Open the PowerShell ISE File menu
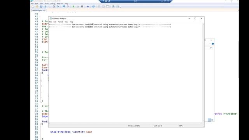This screenshot has height=140, width=249. (32, 3)
